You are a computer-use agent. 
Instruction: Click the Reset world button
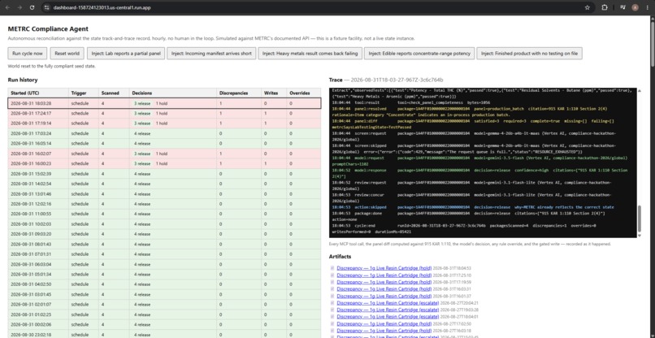67,54
